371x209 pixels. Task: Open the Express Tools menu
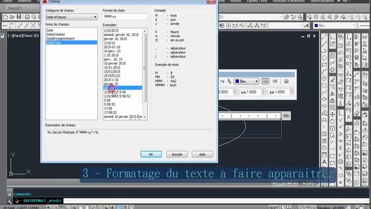point(257,1)
